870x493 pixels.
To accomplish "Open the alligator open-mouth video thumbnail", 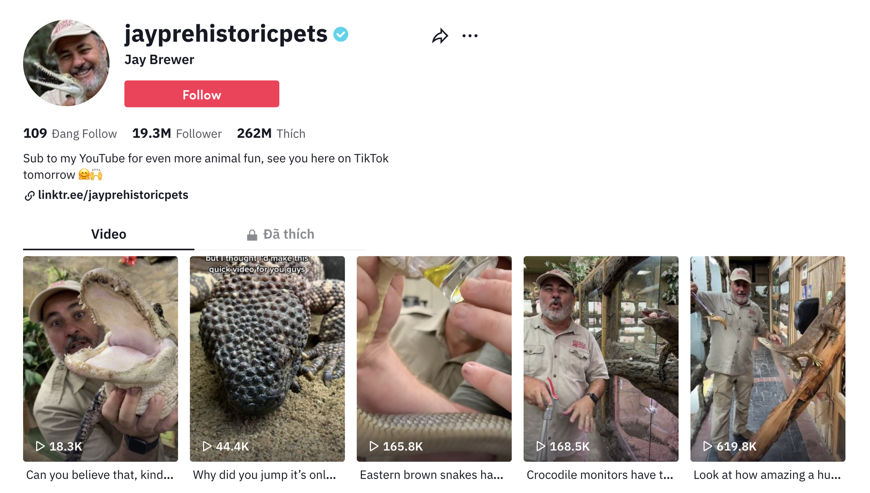I will click(100, 348).
